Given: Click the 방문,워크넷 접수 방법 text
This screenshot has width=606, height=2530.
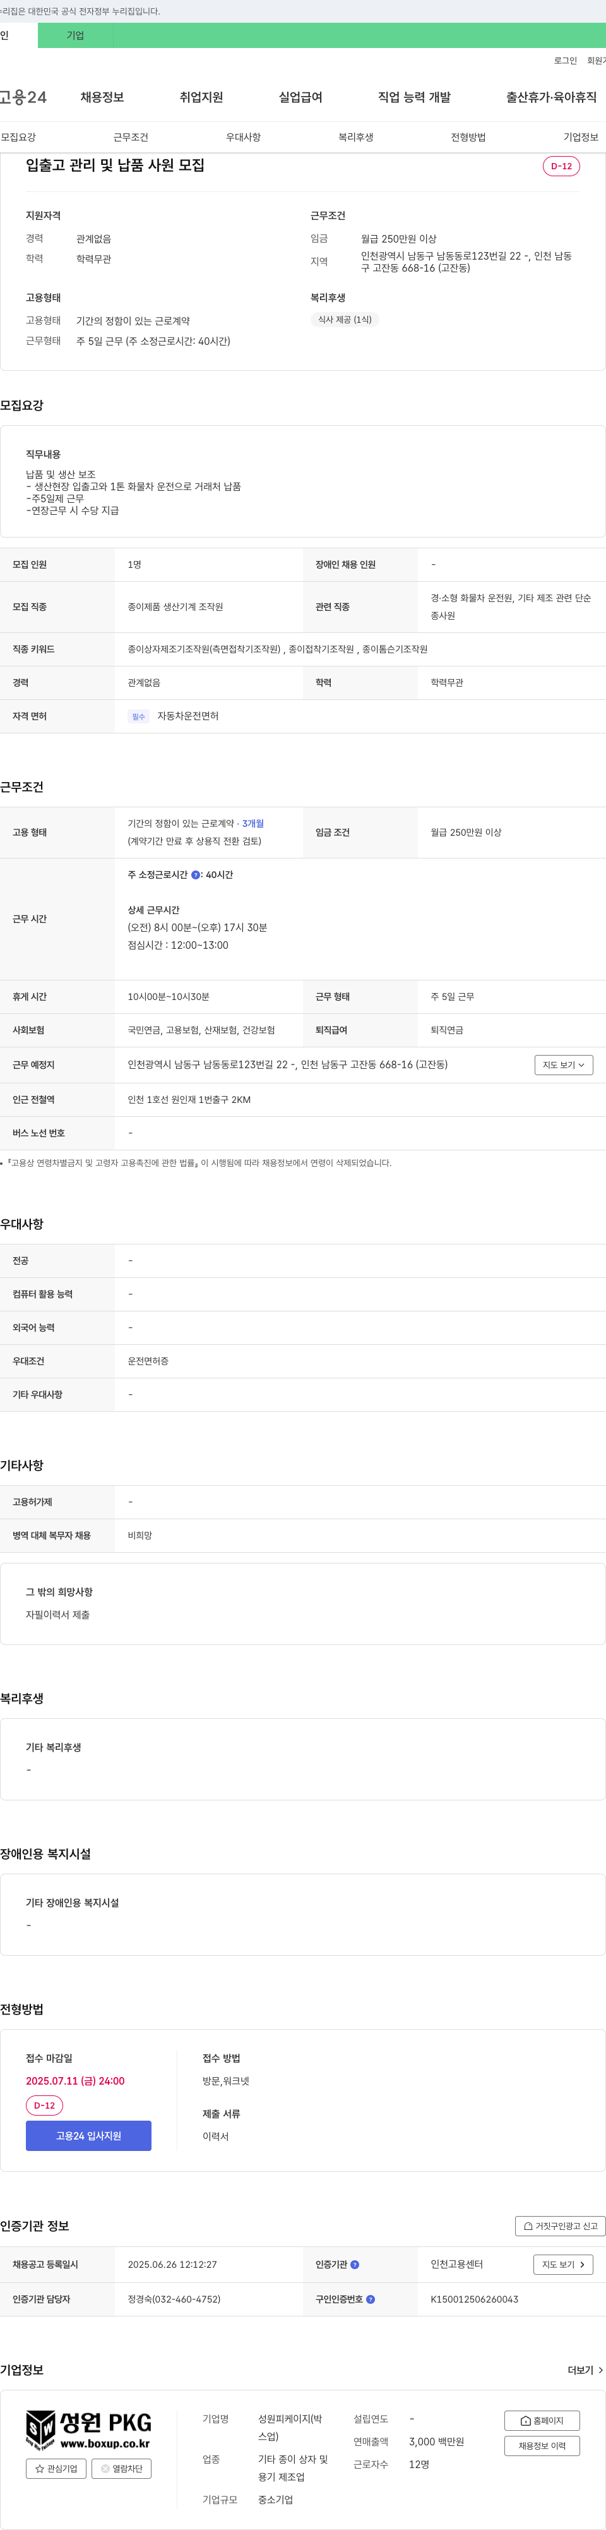Looking at the screenshot, I should tap(226, 2080).
